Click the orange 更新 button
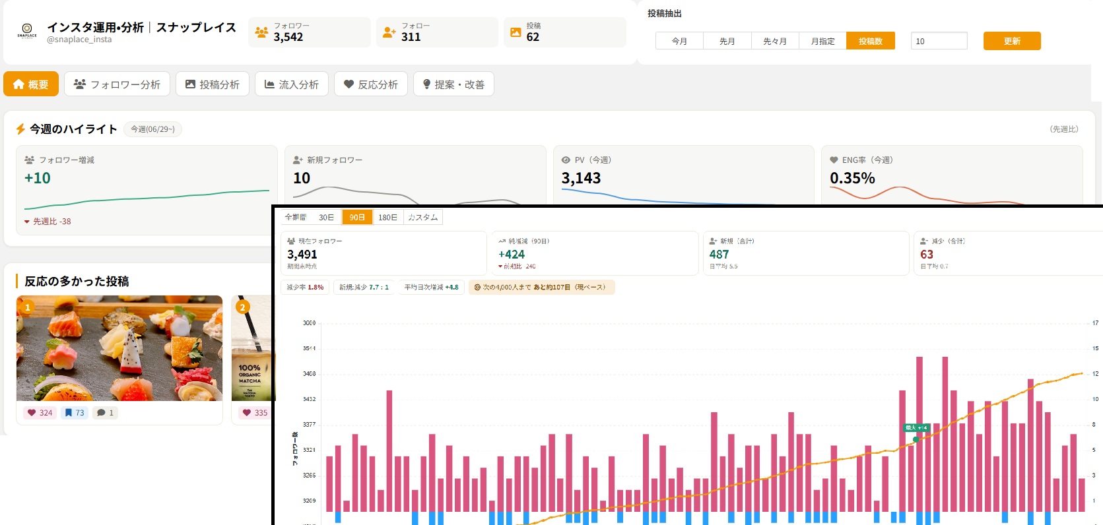This screenshot has height=525, width=1103. [1012, 41]
